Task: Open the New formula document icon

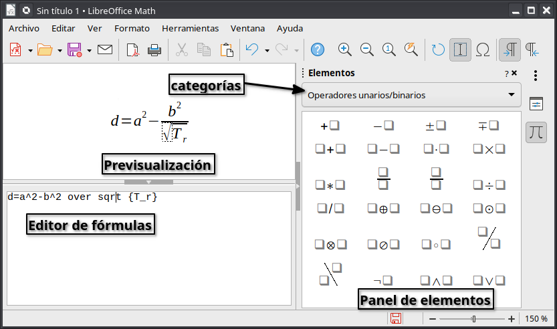Action: coord(15,49)
